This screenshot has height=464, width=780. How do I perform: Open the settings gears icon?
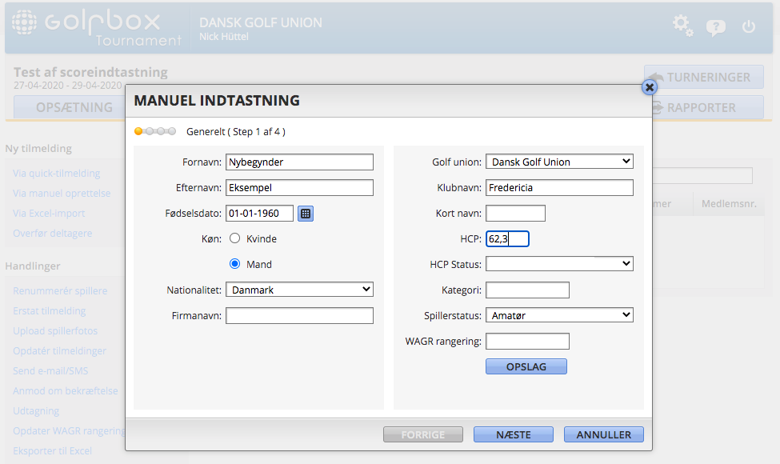tap(682, 26)
